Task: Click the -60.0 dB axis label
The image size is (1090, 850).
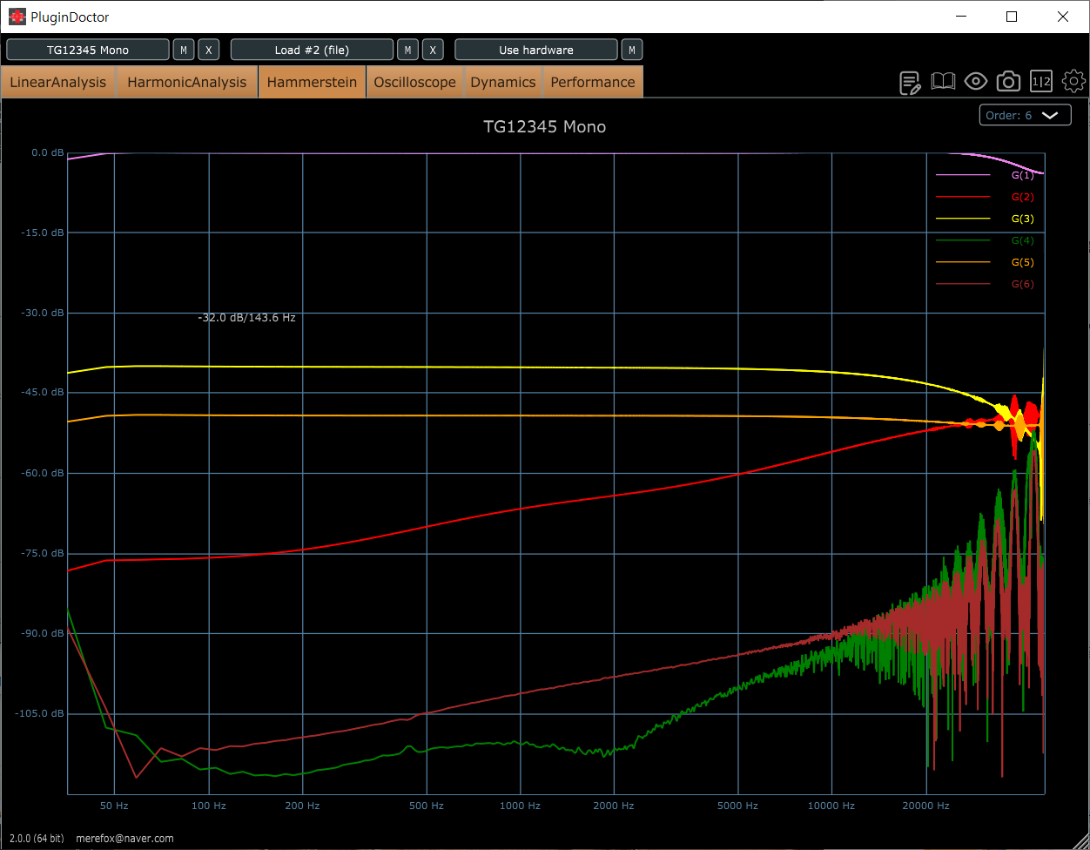Action: pos(43,473)
